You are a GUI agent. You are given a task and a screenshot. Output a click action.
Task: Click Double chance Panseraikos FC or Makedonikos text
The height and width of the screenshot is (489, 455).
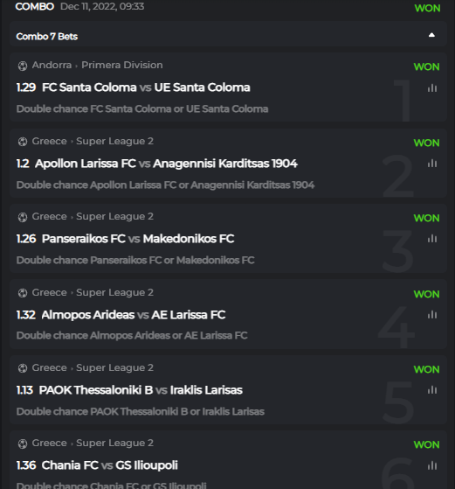135,260
